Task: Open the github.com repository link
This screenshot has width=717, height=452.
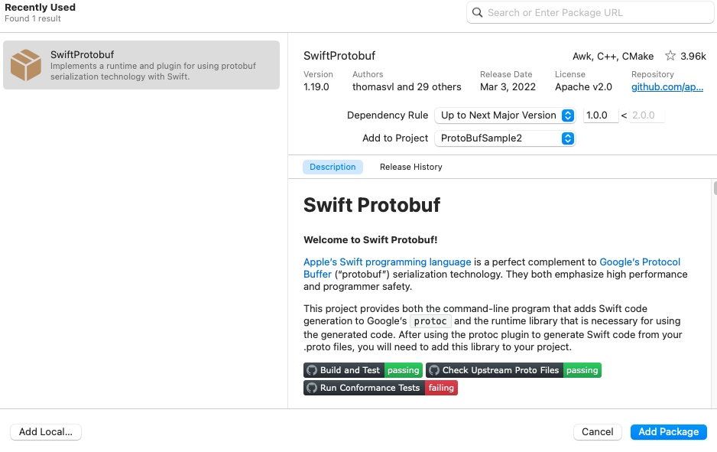Action: [x=666, y=86]
